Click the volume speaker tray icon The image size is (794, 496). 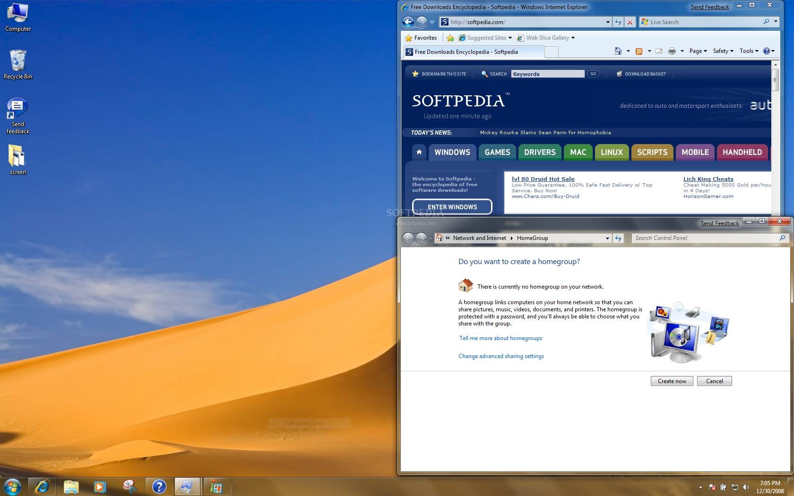(746, 487)
